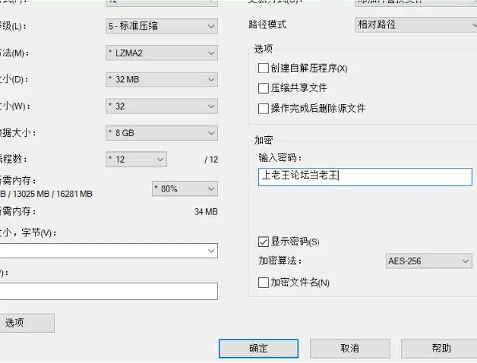Enable the 加密文件名 checkbox

click(x=263, y=283)
